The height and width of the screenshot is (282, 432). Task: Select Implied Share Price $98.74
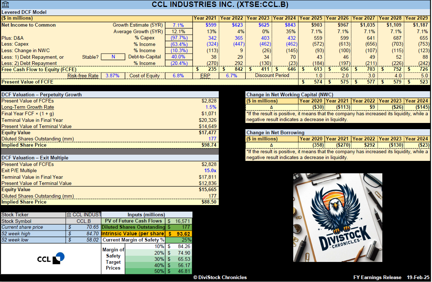pos(209,145)
